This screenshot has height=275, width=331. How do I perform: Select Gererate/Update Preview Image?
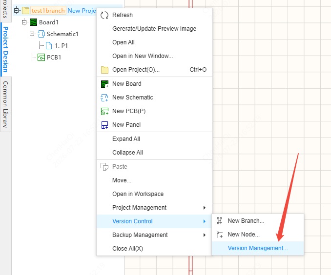(x=154, y=29)
